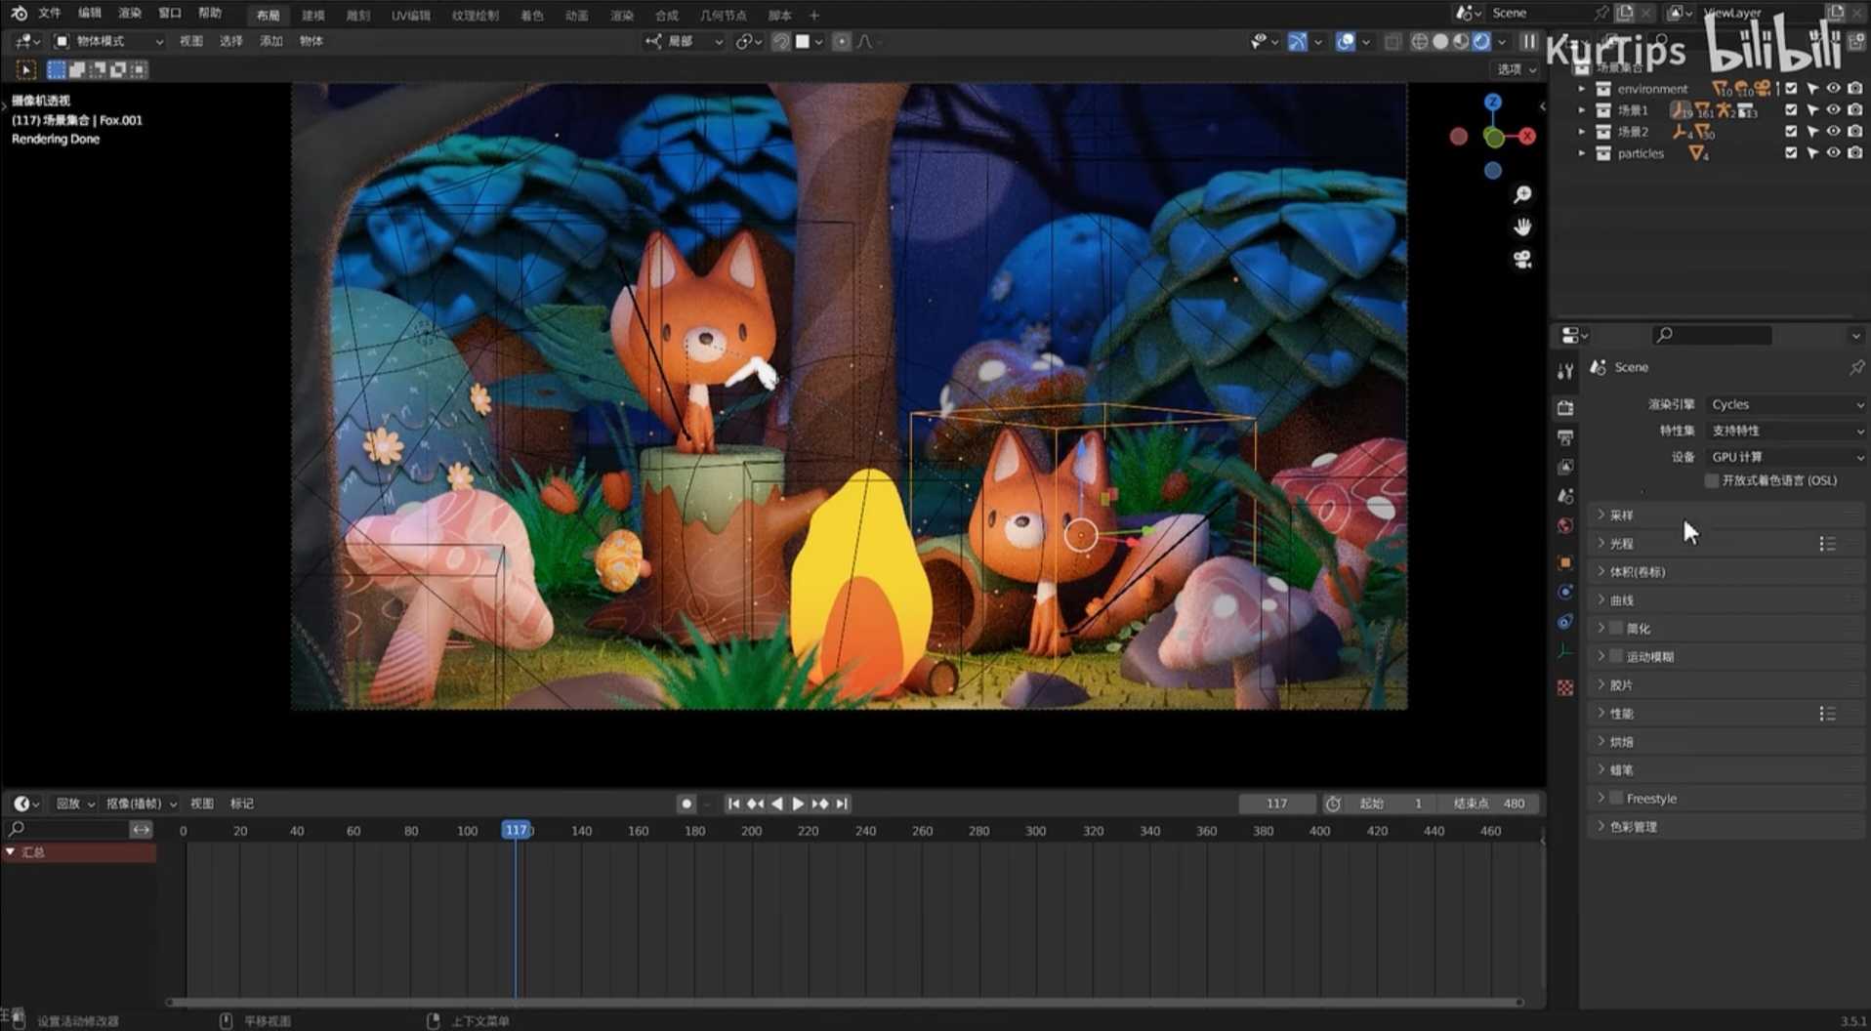Open the Tool properties tab

1565,371
